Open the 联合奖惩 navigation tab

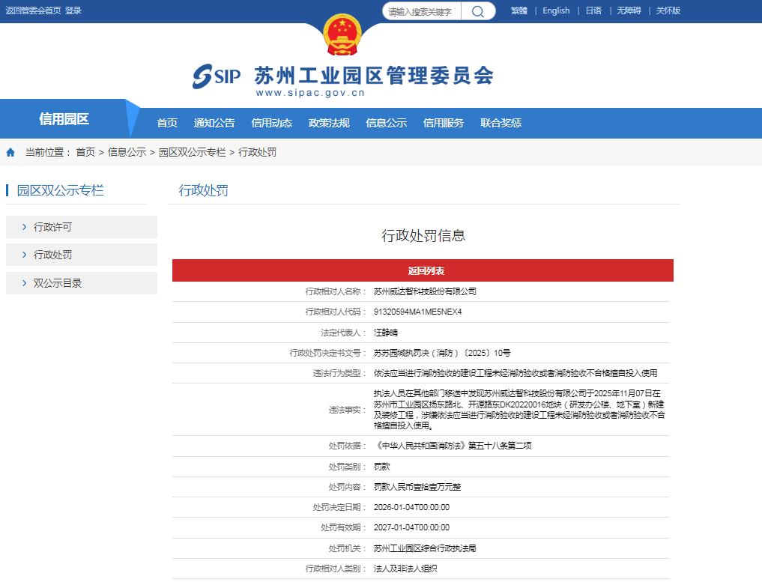tap(501, 123)
